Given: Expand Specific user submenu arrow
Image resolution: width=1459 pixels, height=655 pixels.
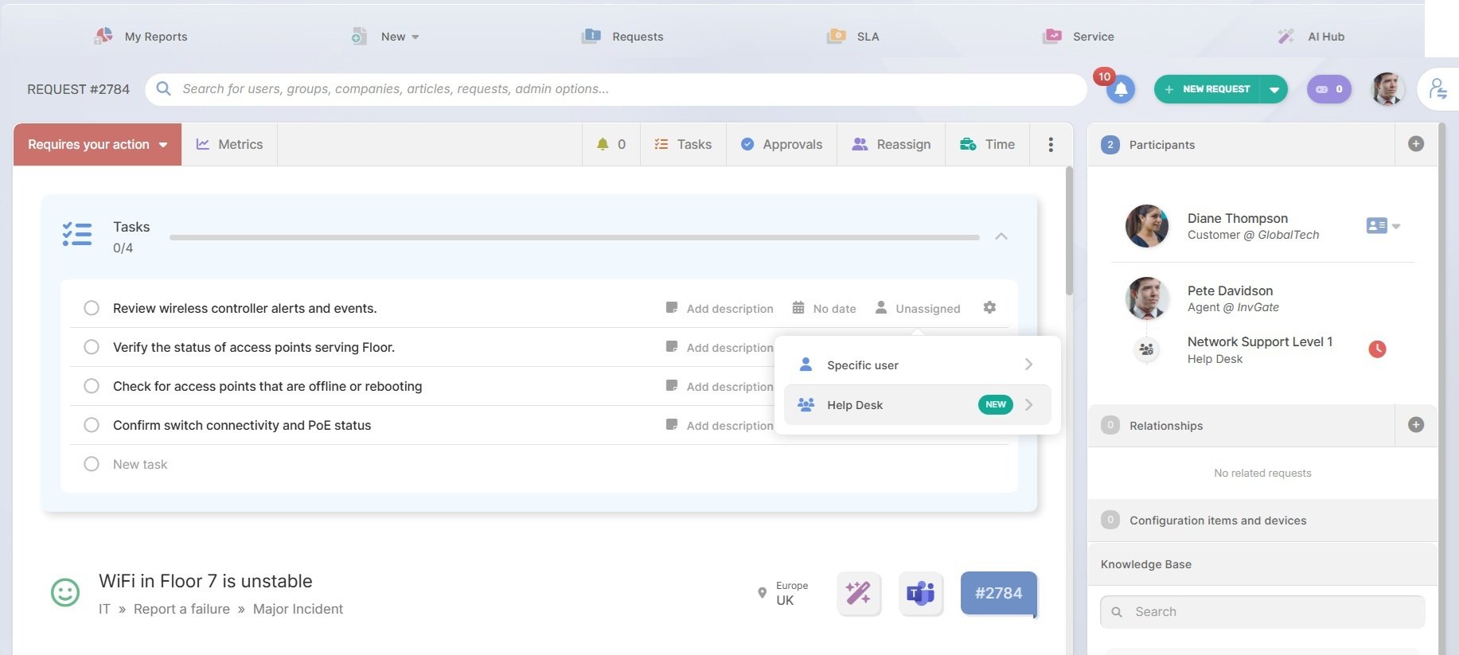Looking at the screenshot, I should pos(1029,365).
